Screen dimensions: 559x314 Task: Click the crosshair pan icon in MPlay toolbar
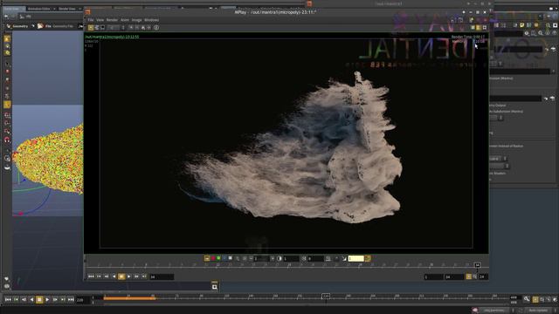(149, 27)
